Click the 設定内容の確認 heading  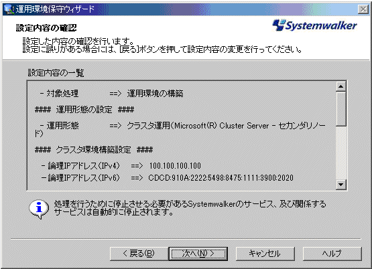[x=46, y=28]
